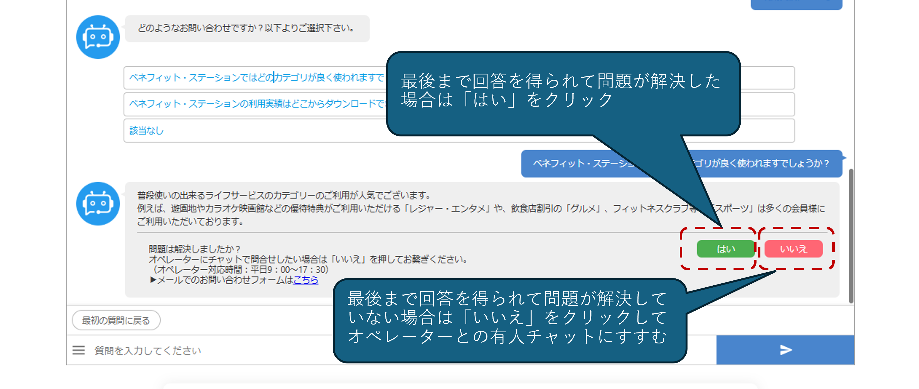This screenshot has width=919, height=389.
Task: Click the bot avatar beside 普段使い answer
Action: (x=98, y=204)
